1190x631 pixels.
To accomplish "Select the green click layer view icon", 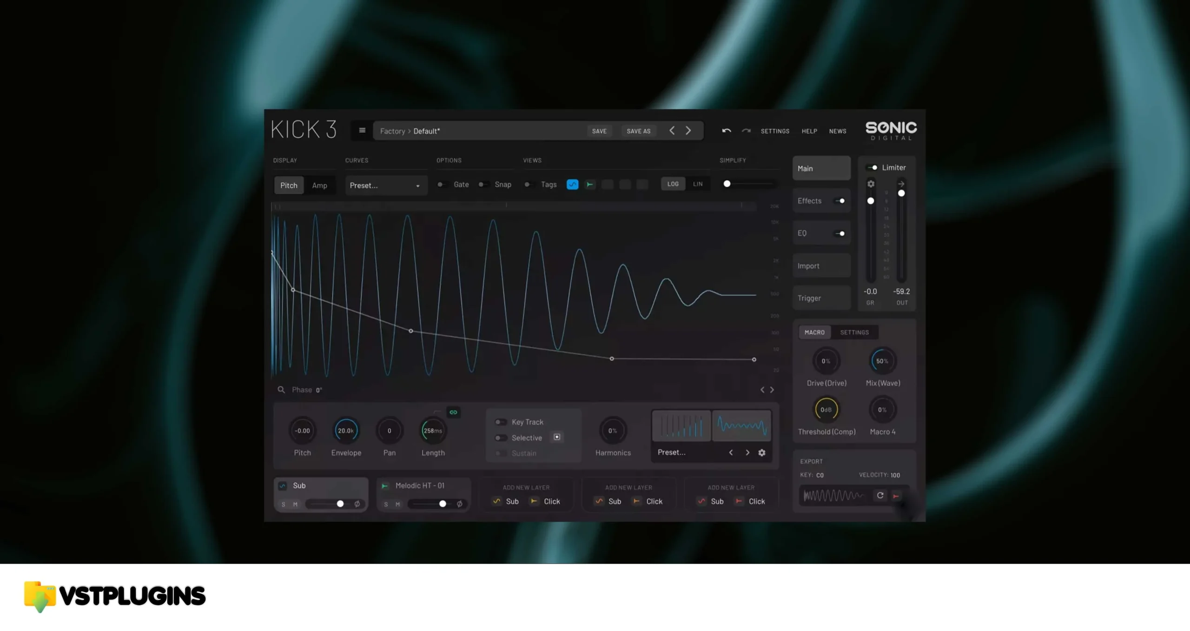I will coord(590,185).
